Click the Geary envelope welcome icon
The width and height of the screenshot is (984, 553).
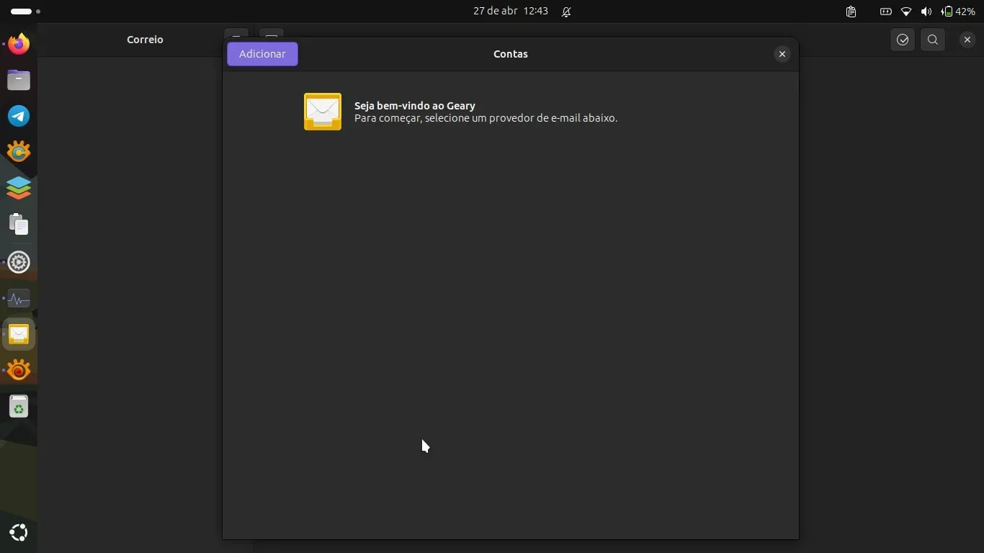[x=323, y=112]
